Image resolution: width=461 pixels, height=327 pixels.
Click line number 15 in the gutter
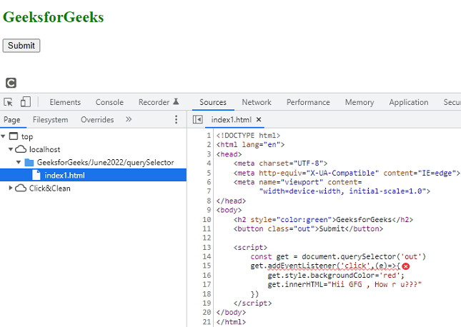coord(207,266)
